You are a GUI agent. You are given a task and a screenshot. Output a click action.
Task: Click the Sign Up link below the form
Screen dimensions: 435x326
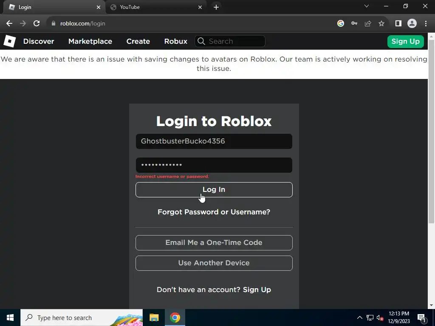coord(257,289)
